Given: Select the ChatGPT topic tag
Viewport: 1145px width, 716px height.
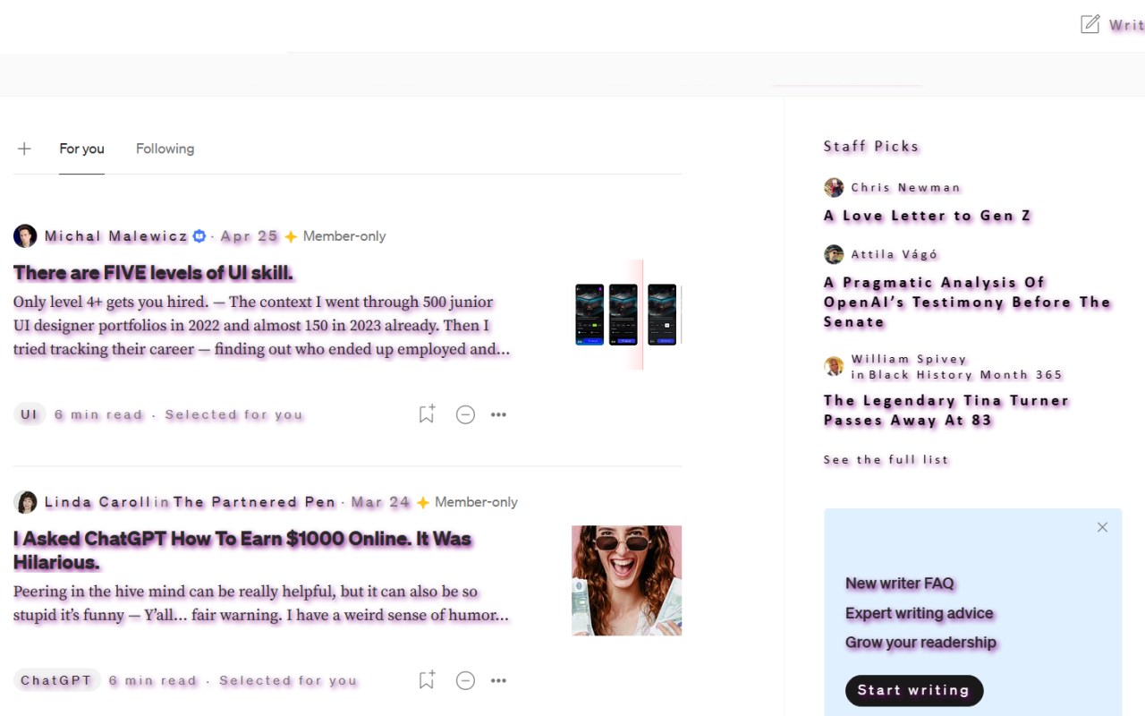Looking at the screenshot, I should point(56,680).
